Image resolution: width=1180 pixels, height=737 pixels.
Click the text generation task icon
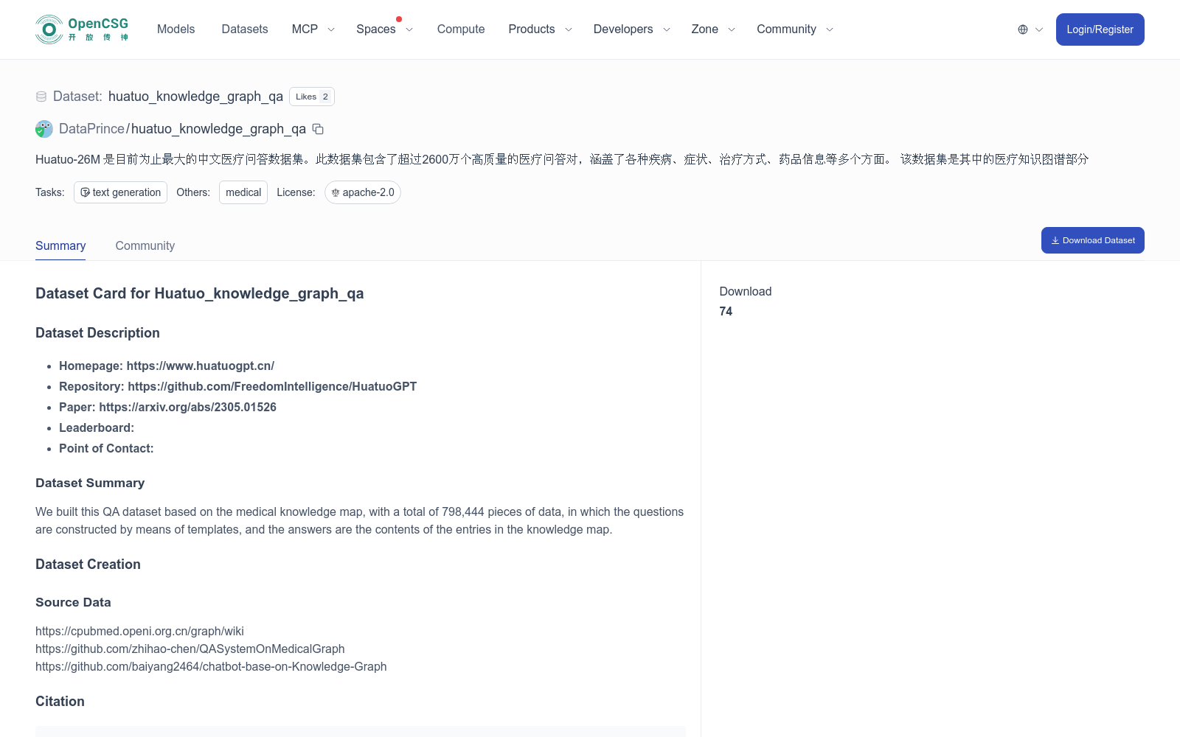tap(86, 192)
